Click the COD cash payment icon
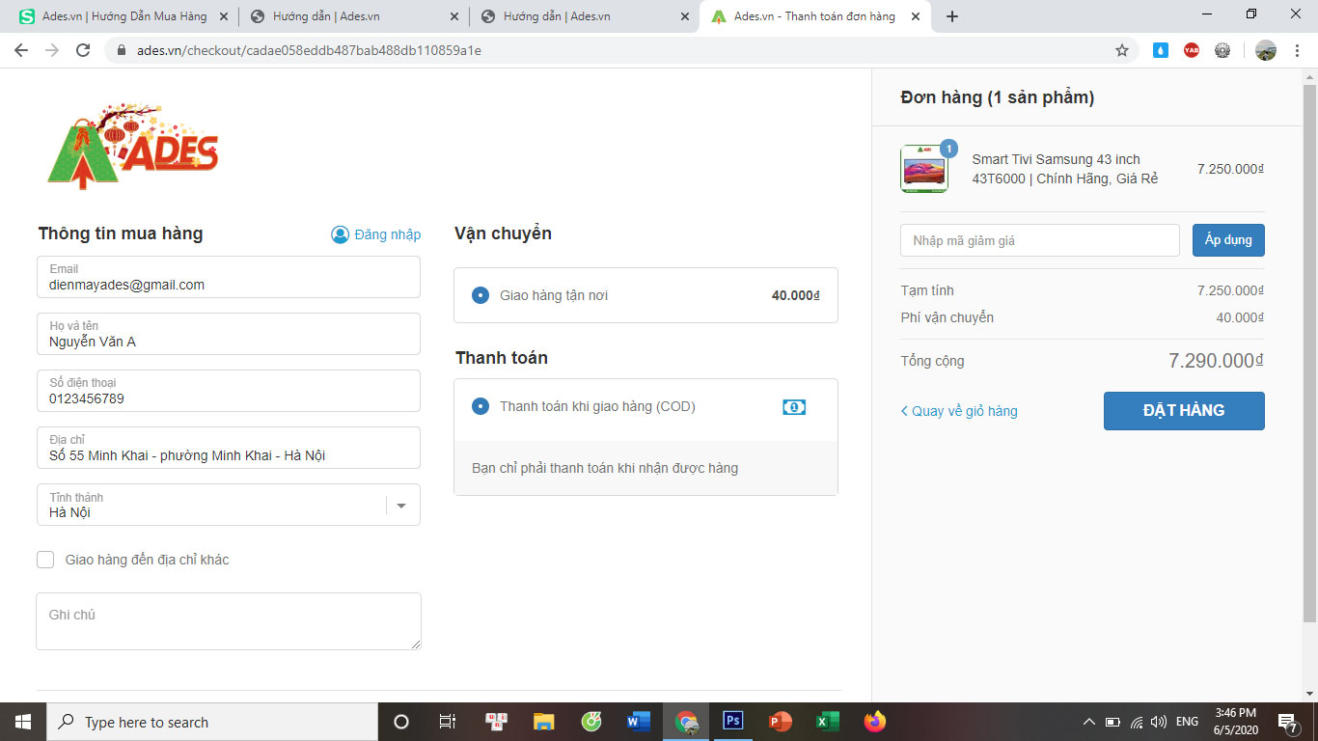The width and height of the screenshot is (1318, 741). [793, 407]
